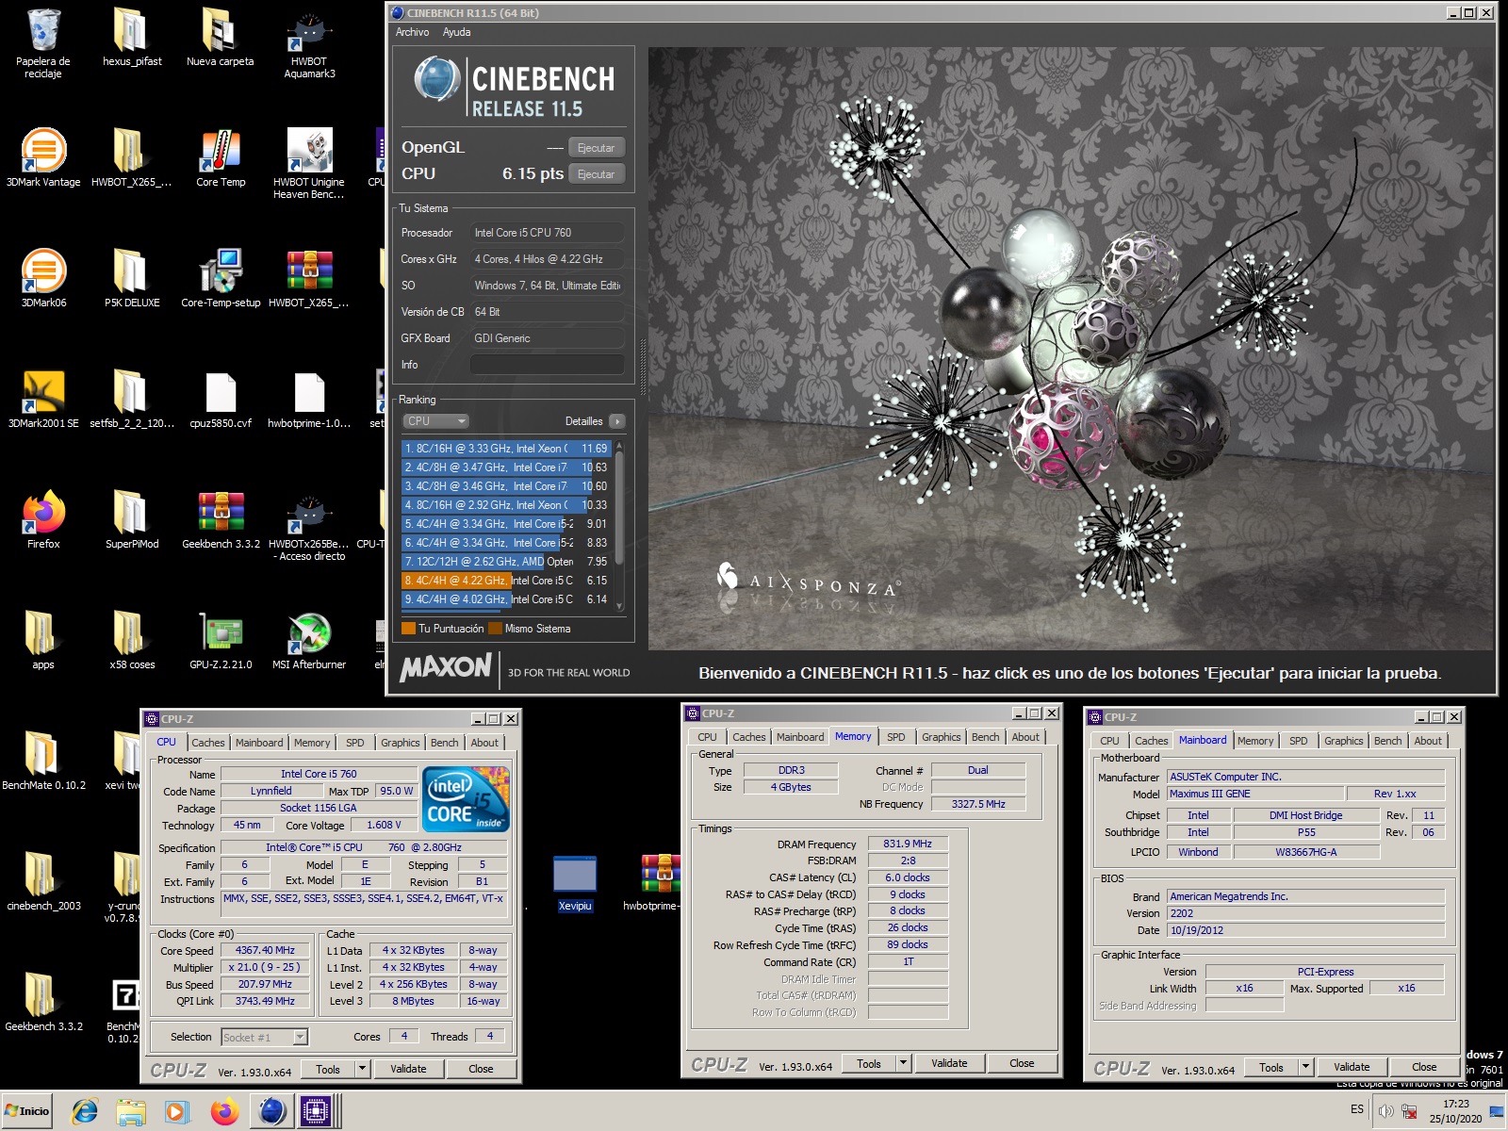Click the Core Speed 4367.40 MHz value
This screenshot has height=1131, width=1508.
coord(265,951)
